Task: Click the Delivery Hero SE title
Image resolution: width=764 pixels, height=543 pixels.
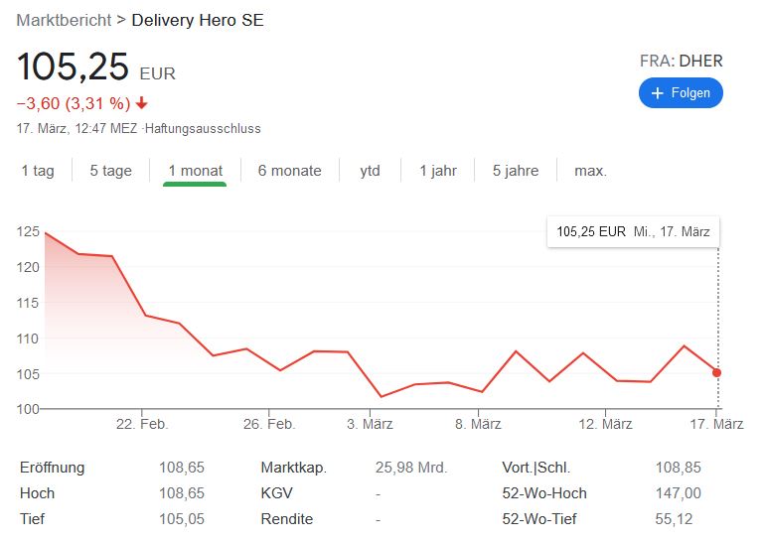Action: point(198,20)
